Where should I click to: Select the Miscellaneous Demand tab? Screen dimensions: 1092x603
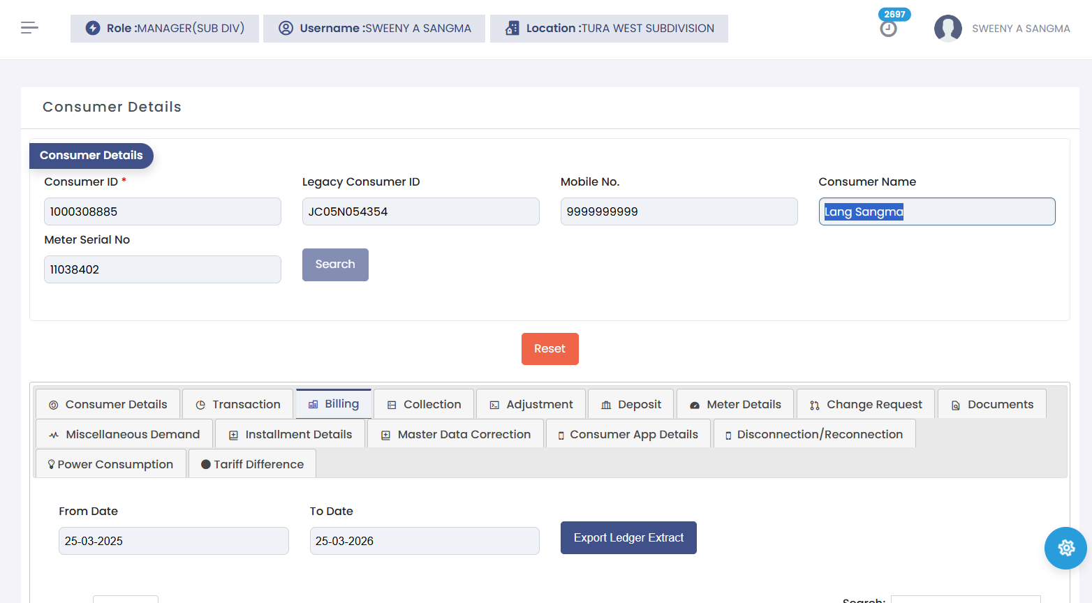[x=124, y=434]
